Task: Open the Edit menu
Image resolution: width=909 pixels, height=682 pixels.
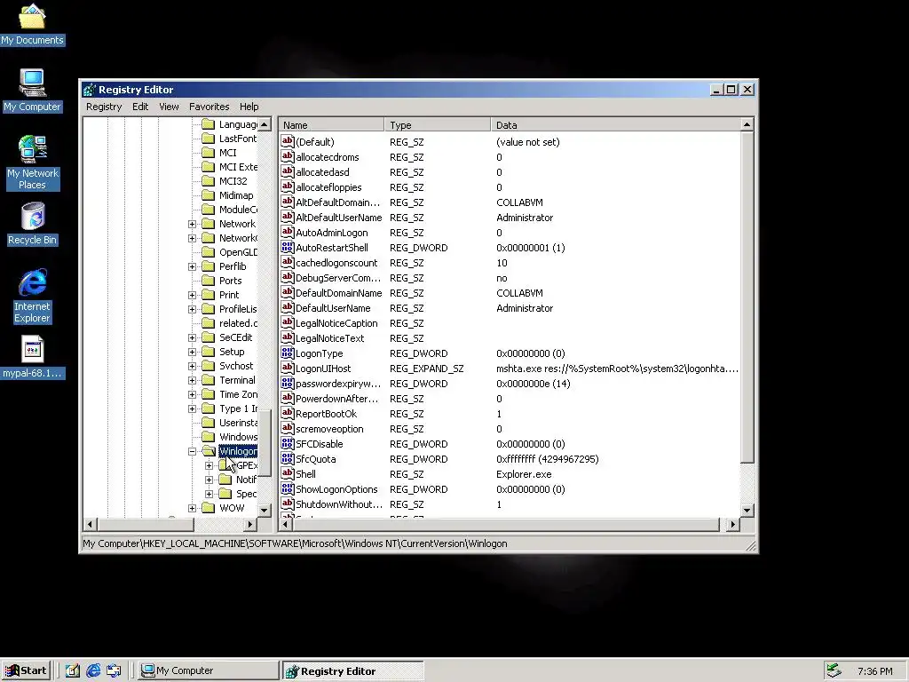Action: 139,107
